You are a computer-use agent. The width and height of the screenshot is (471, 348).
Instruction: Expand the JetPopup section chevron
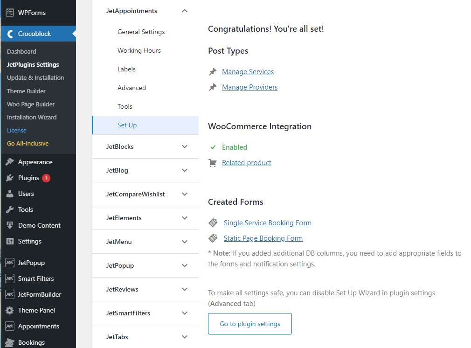[x=185, y=265]
